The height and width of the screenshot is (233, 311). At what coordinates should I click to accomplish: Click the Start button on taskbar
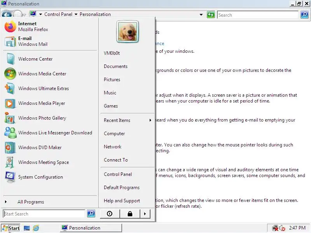coord(11,228)
